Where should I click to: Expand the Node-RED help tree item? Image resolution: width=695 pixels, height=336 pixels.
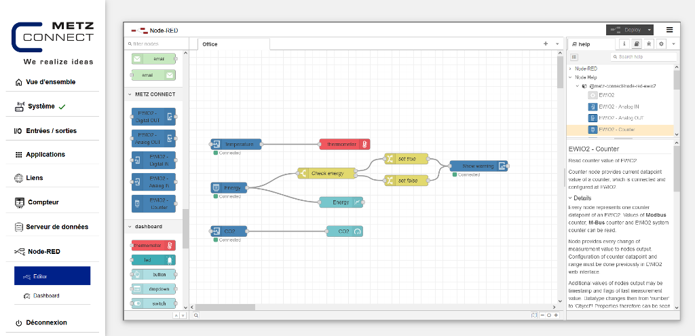tap(570, 69)
